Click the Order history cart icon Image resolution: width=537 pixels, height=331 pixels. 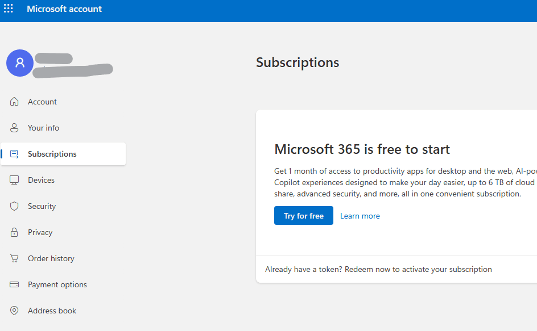pos(14,258)
